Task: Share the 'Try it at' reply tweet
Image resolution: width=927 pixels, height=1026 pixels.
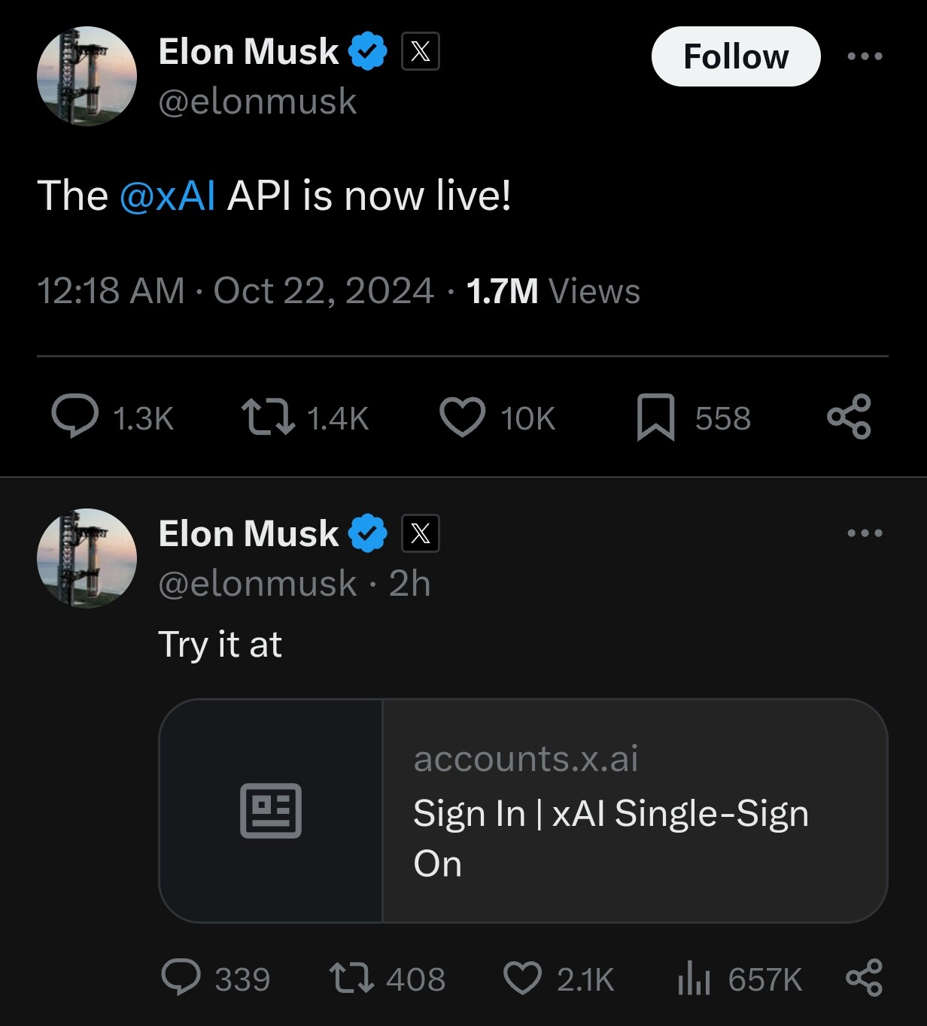Action: pyautogui.click(x=865, y=977)
